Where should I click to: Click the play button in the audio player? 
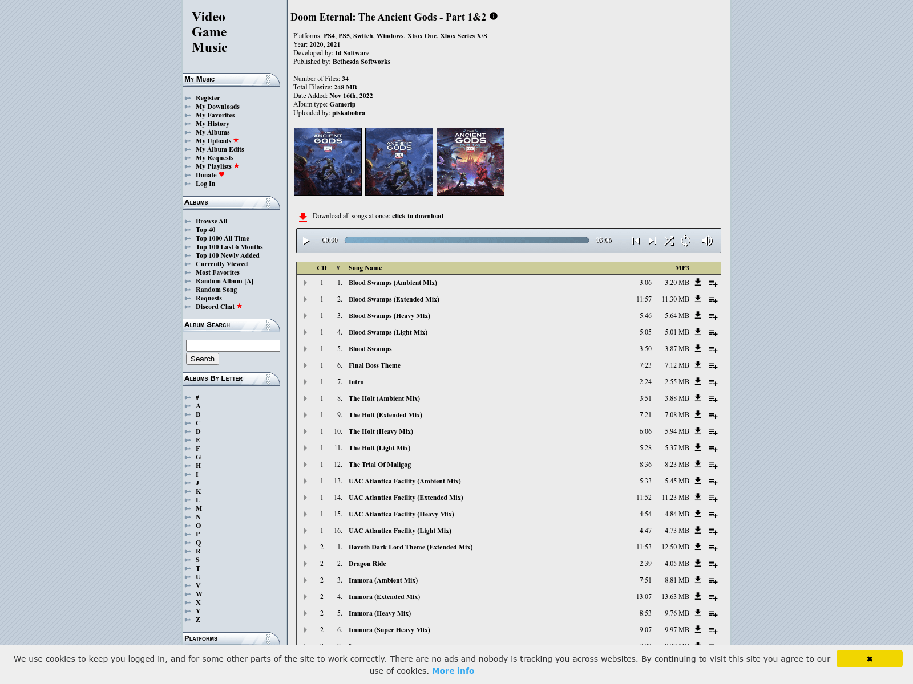[306, 241]
